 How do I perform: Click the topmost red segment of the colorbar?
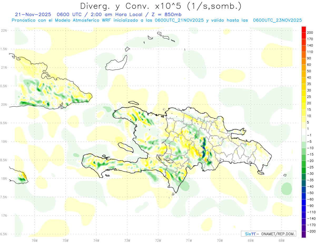304,29
